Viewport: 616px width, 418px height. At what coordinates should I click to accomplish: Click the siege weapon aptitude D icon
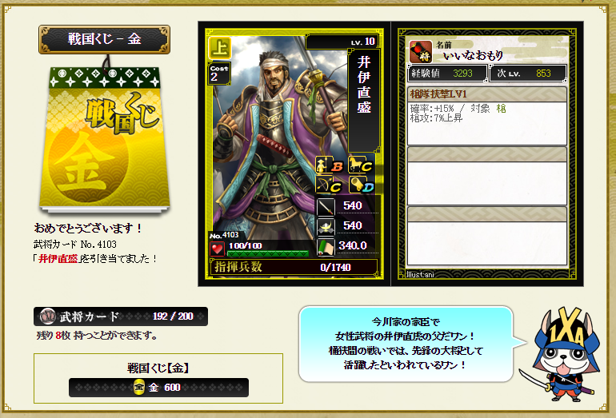(x=361, y=185)
